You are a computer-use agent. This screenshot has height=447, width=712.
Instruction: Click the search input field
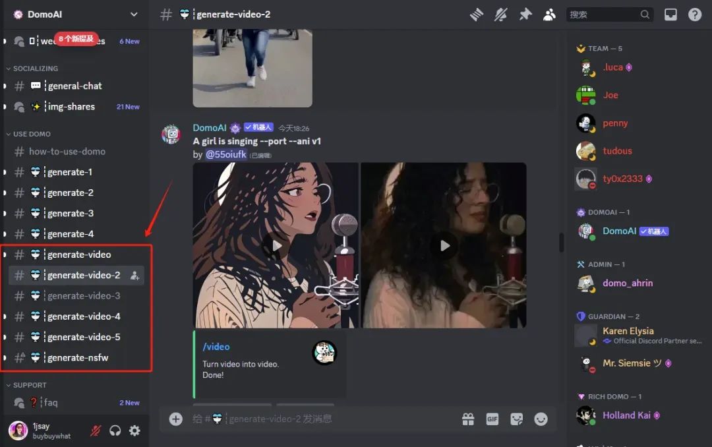pyautogui.click(x=603, y=15)
